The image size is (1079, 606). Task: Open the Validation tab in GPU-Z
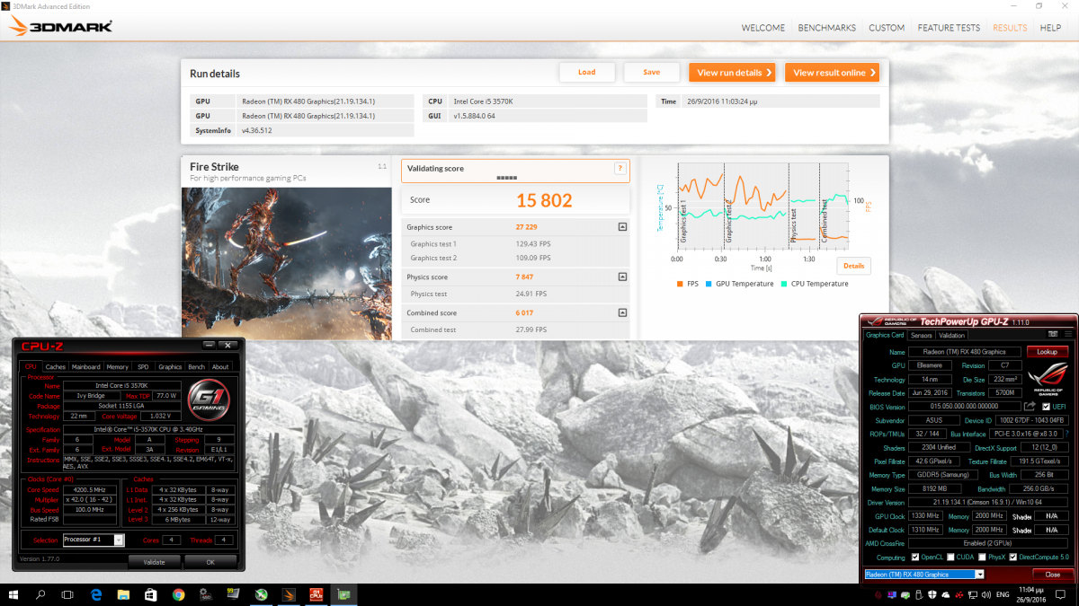[951, 336]
